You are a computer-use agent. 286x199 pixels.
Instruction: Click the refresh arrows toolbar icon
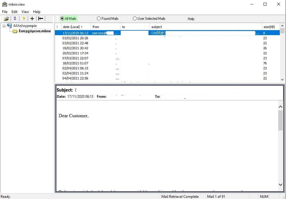(15, 19)
